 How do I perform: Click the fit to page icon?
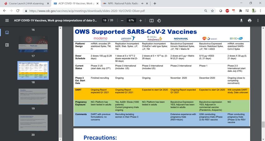(152, 21)
